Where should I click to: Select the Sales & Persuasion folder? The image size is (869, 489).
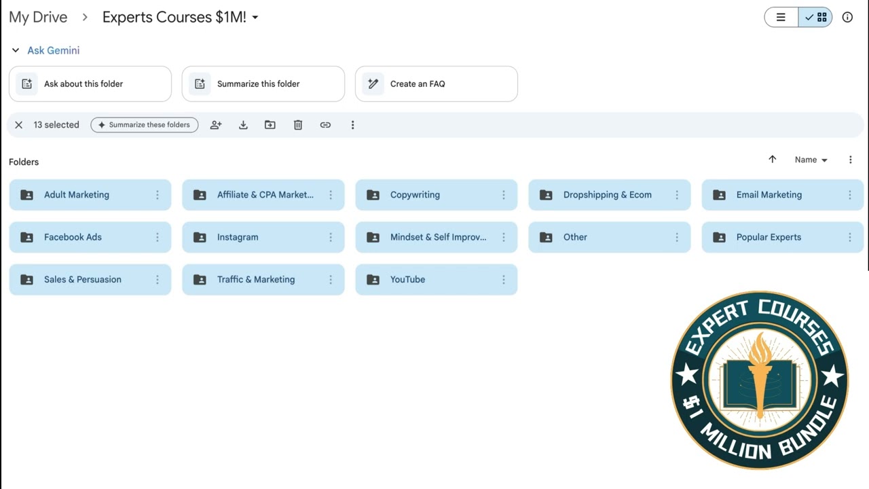90,279
